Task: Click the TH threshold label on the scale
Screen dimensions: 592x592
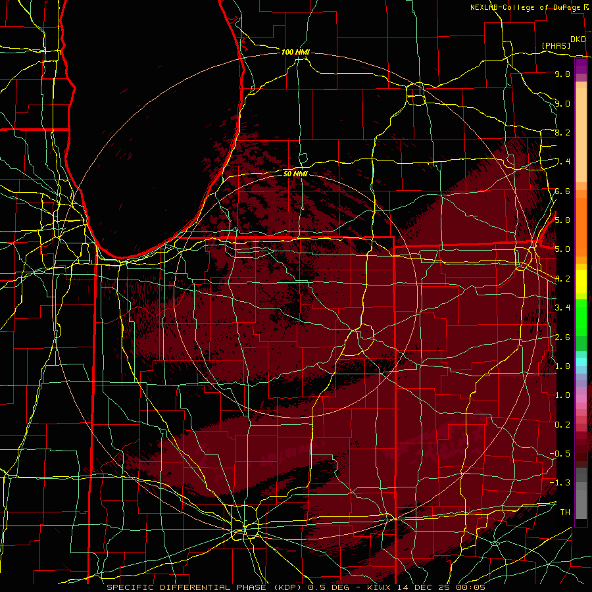Action: point(565,512)
